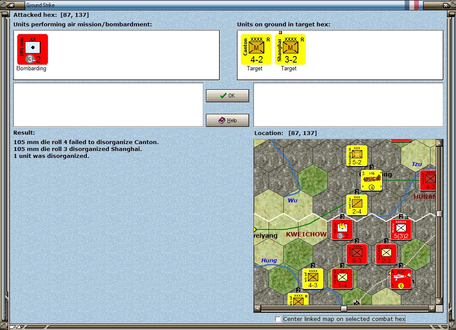The width and height of the screenshot is (456, 330).
Task: Click the red 4-3 unit at map edge
Action: pyautogui.click(x=428, y=180)
